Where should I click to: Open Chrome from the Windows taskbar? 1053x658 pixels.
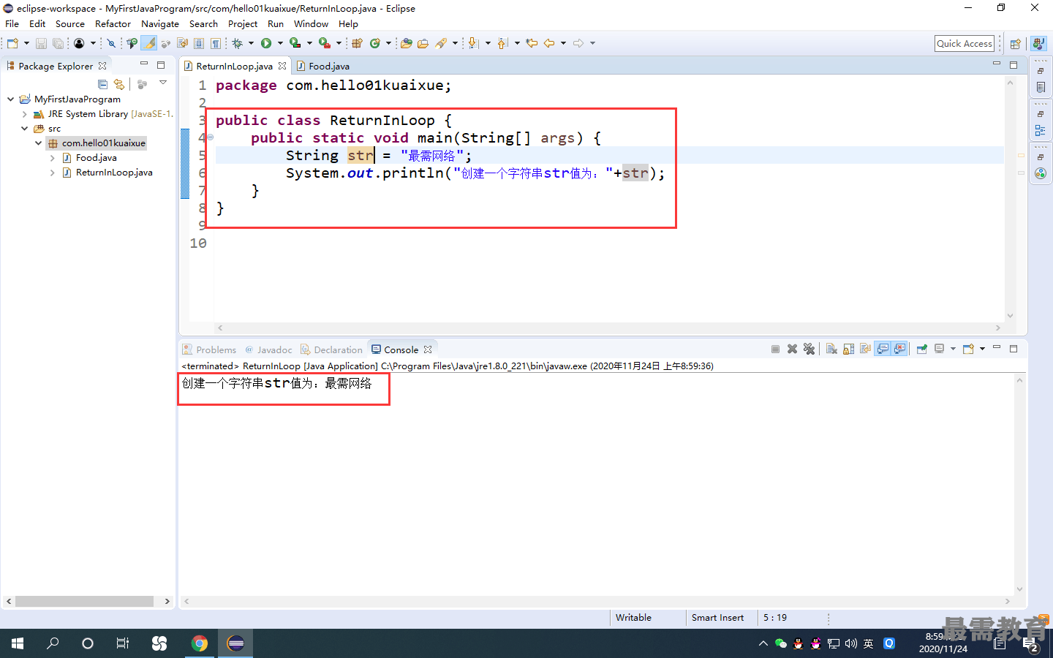coord(199,643)
